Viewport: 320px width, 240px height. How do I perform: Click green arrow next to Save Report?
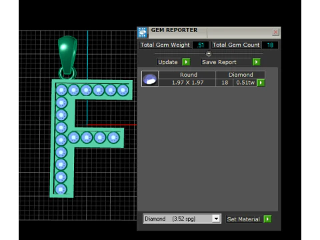pyautogui.click(x=256, y=62)
